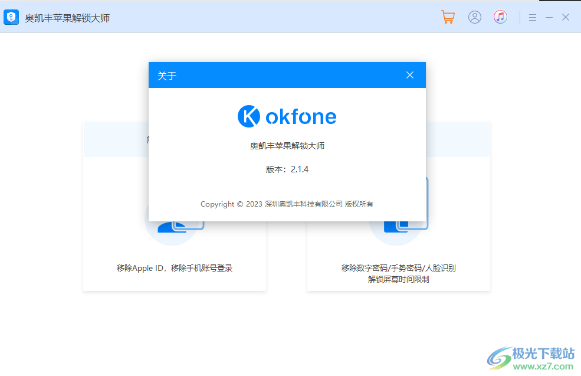Click the version text 版本：2.1.4
This screenshot has height=376, width=581.
(x=287, y=169)
